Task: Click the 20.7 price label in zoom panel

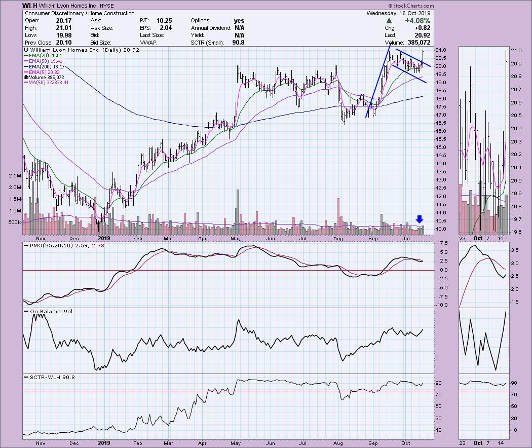Action: pyautogui.click(x=516, y=90)
